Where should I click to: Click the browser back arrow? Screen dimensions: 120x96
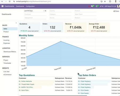(2, 1)
